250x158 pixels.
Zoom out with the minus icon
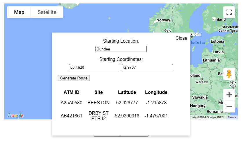click(229, 107)
